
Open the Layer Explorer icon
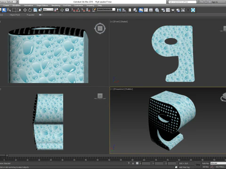135,10
